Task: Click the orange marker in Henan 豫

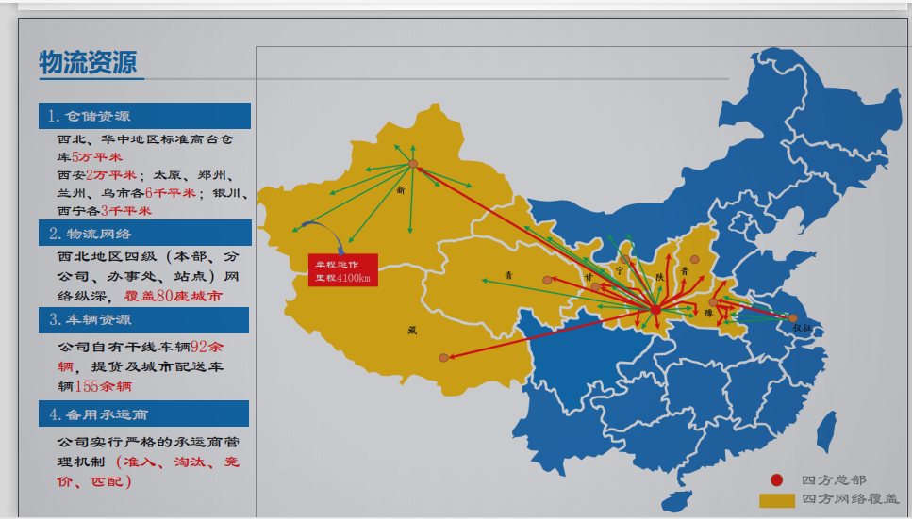Action: pyautogui.click(x=713, y=303)
